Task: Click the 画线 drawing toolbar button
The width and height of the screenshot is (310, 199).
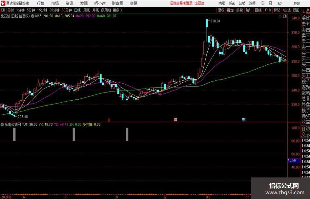Action: point(258,10)
